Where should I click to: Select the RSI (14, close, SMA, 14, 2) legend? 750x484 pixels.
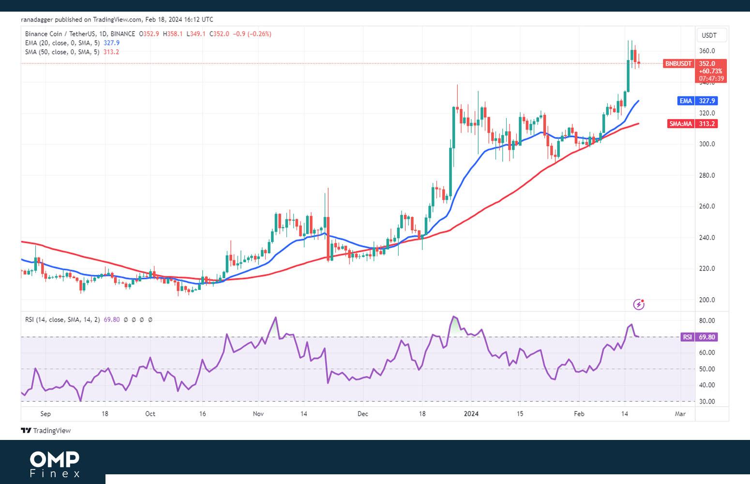(x=62, y=320)
